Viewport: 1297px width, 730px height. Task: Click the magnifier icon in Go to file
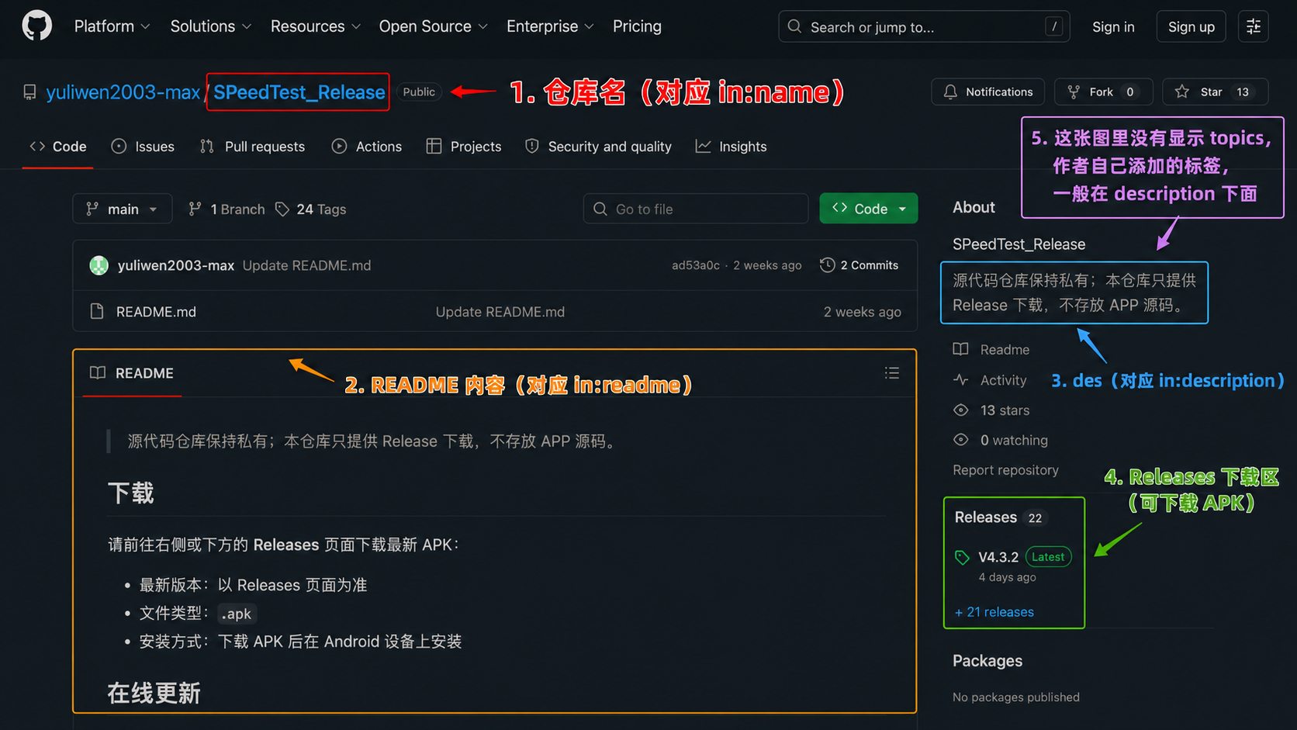point(600,209)
